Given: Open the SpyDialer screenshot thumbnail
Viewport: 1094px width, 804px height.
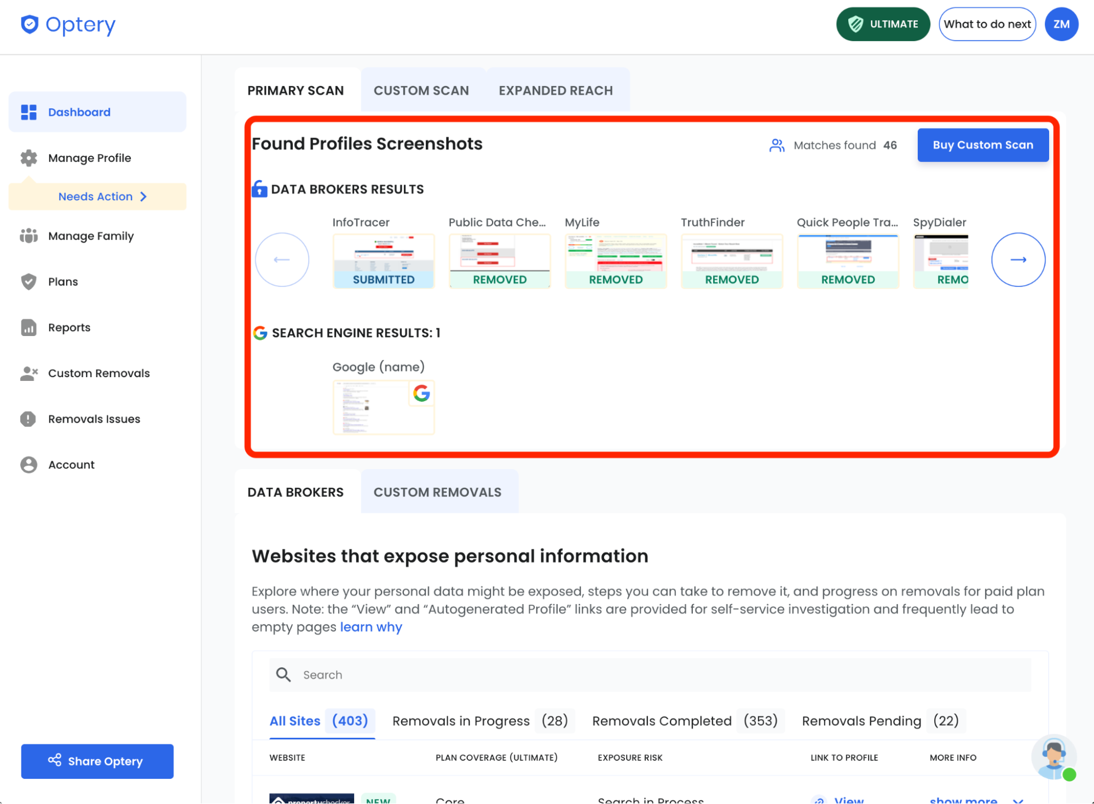Looking at the screenshot, I should pos(941,261).
